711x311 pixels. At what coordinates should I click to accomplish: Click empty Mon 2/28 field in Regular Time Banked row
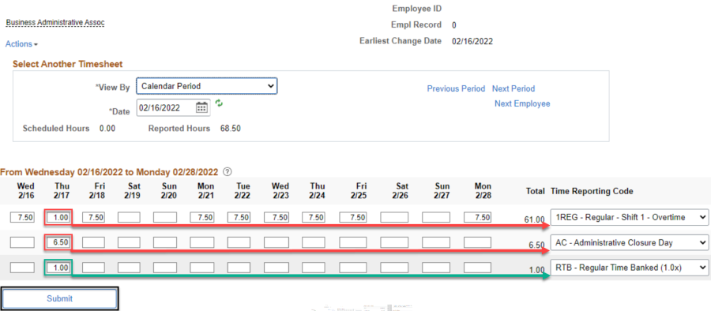tap(477, 268)
